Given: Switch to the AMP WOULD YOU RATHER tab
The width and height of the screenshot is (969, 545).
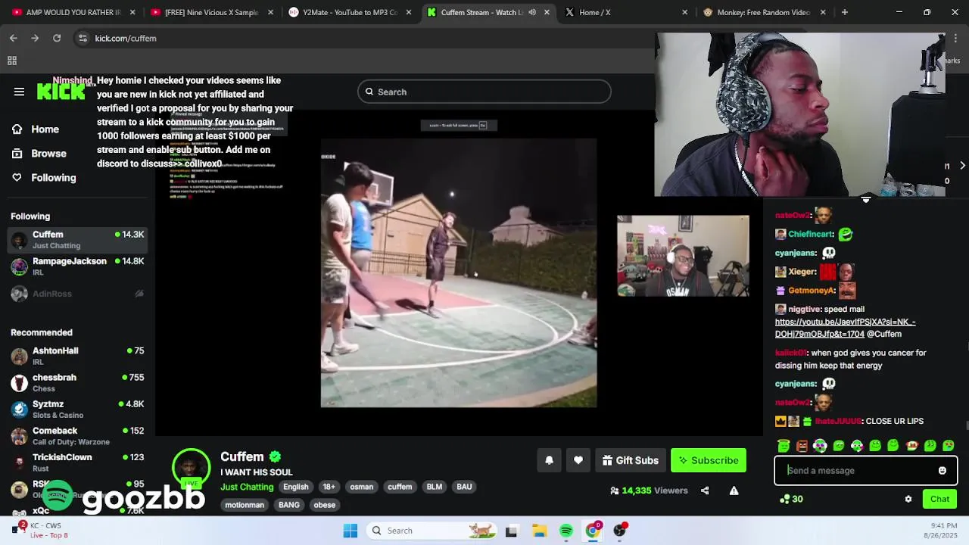Looking at the screenshot, I should point(73,12).
